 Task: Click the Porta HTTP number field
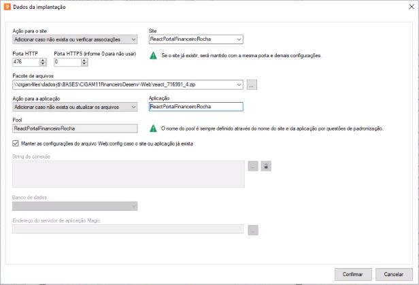pyautogui.click(x=26, y=61)
